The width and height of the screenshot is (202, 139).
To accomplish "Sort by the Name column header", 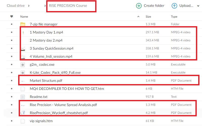I will point(24,17).
